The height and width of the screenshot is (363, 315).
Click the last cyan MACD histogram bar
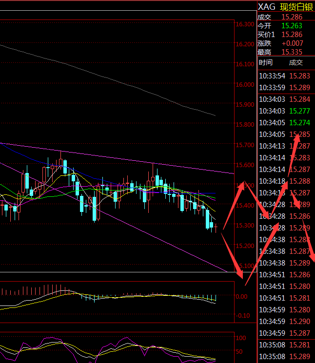(216, 298)
